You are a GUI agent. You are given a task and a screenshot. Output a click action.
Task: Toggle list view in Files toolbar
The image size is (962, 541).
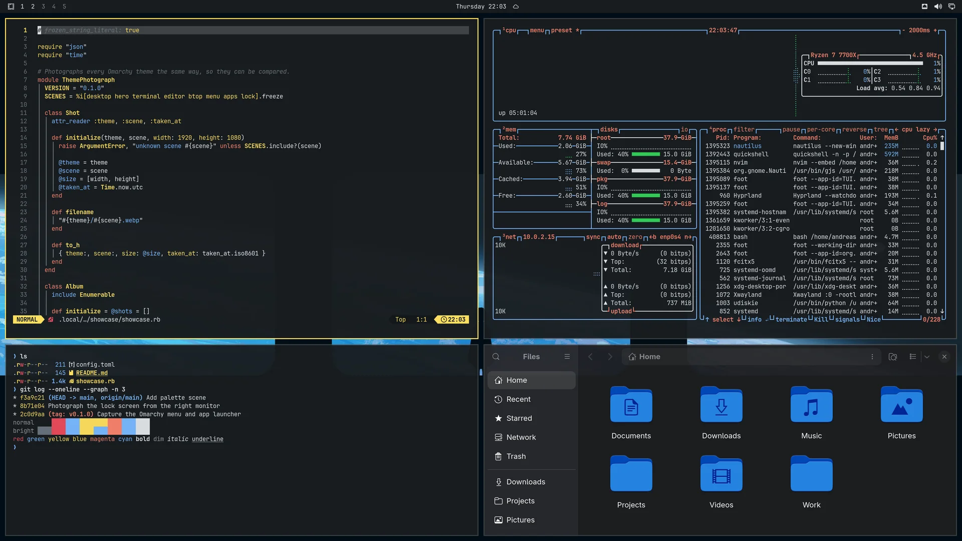tap(912, 357)
